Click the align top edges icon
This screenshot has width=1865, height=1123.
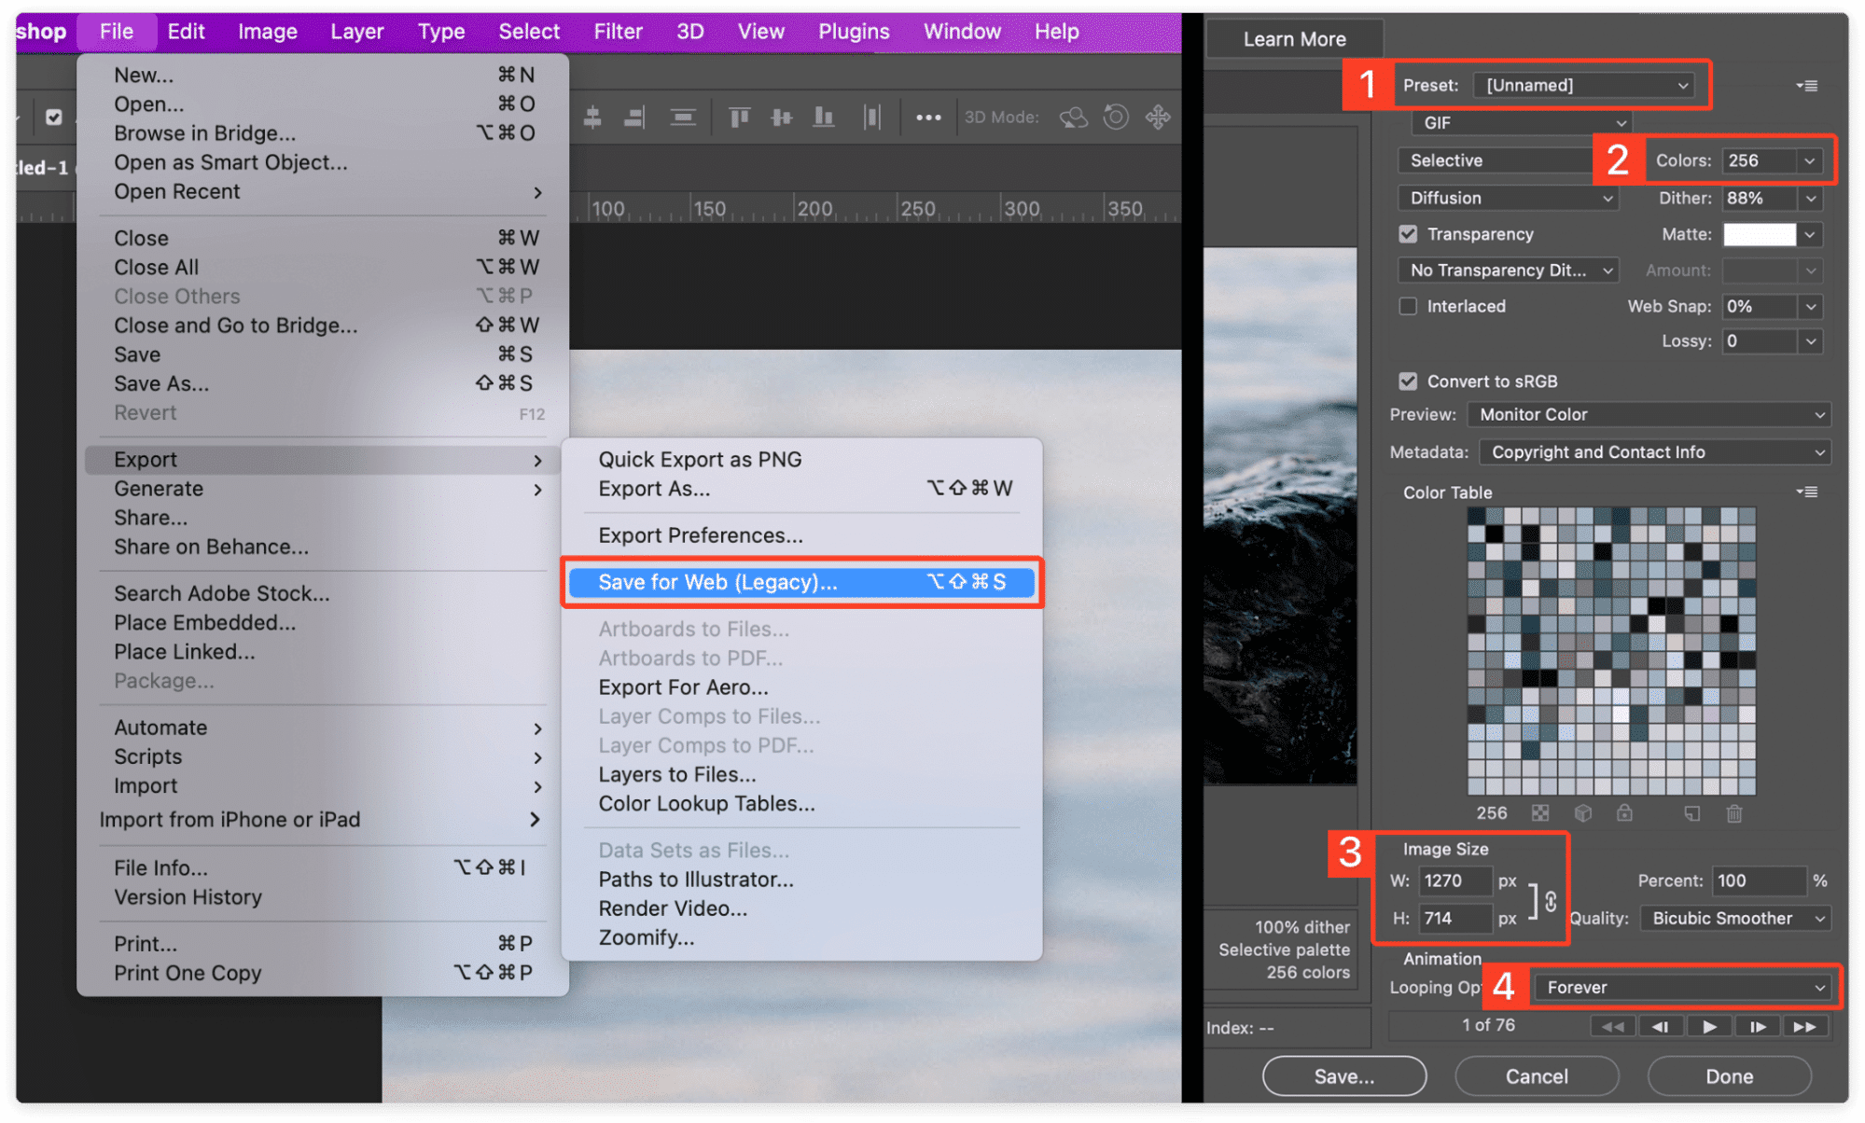point(740,118)
